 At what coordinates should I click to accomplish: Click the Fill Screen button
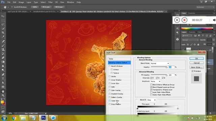click(59, 7)
